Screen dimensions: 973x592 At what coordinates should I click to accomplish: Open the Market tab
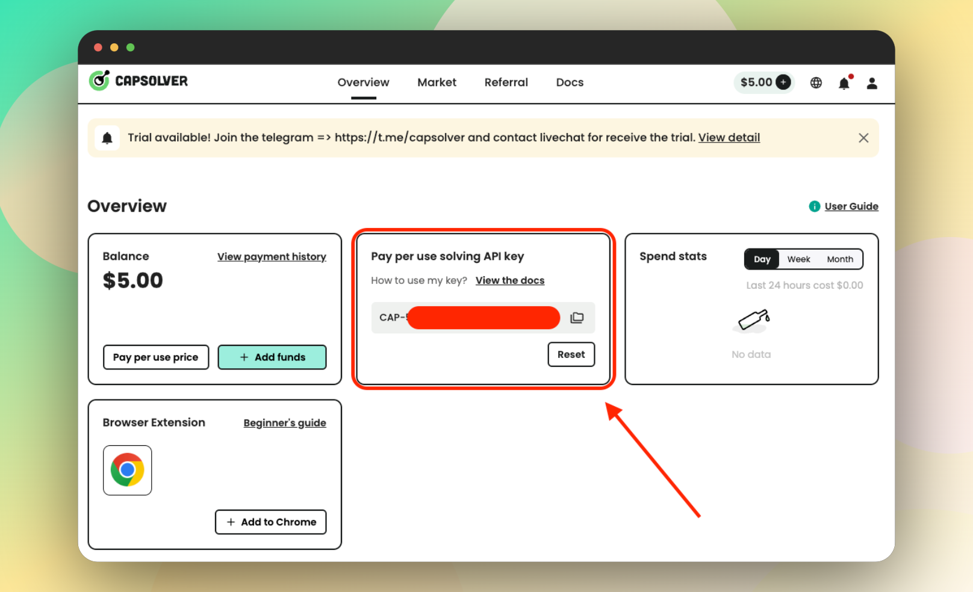[x=437, y=82]
